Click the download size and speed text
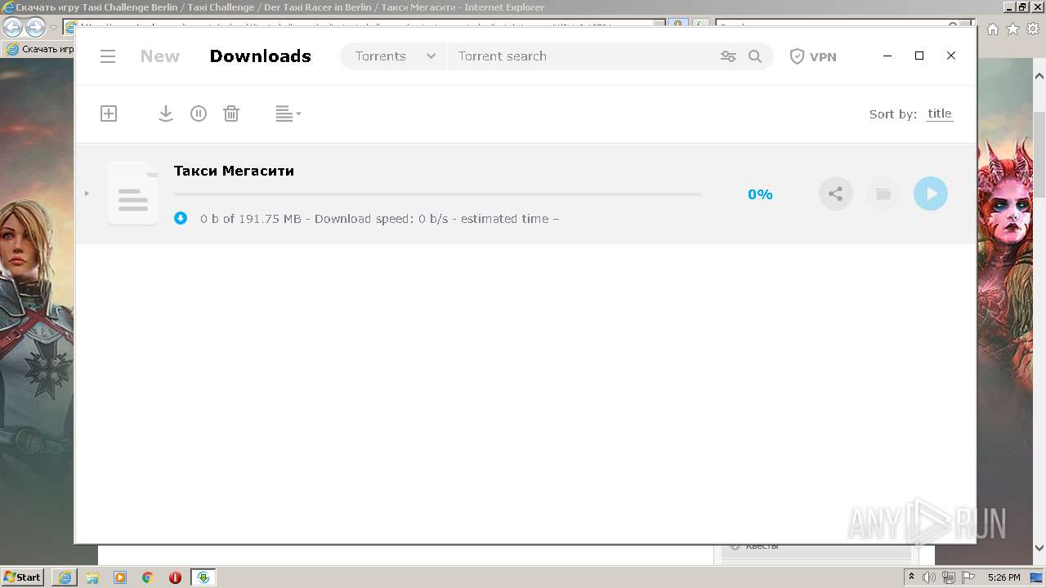Screen dimensions: 1046x588 (380, 219)
